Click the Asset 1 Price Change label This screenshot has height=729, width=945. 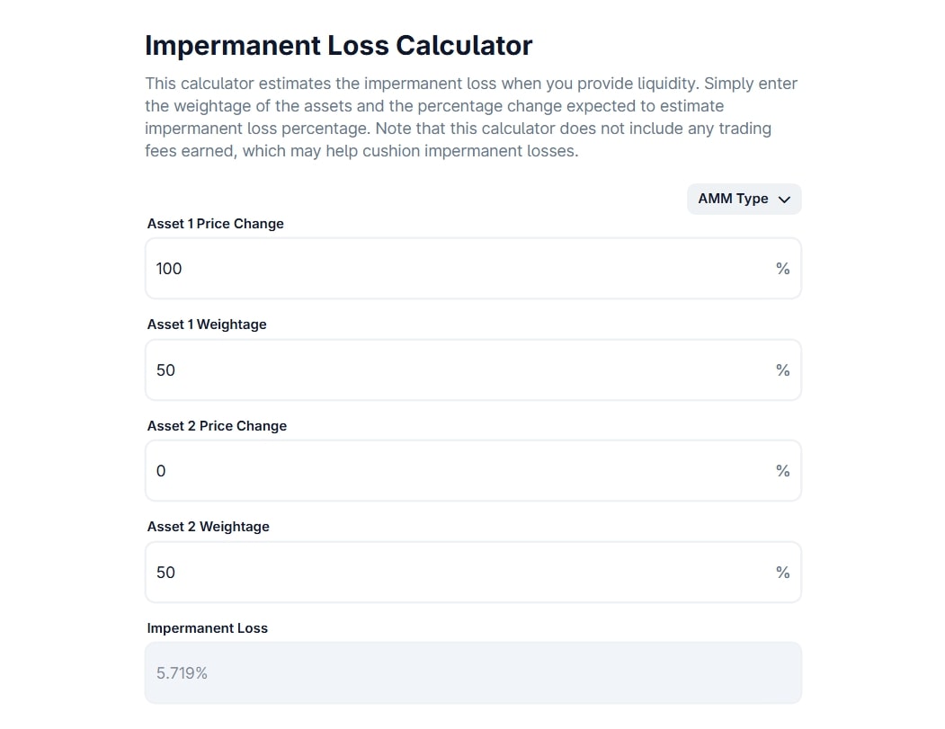point(215,223)
